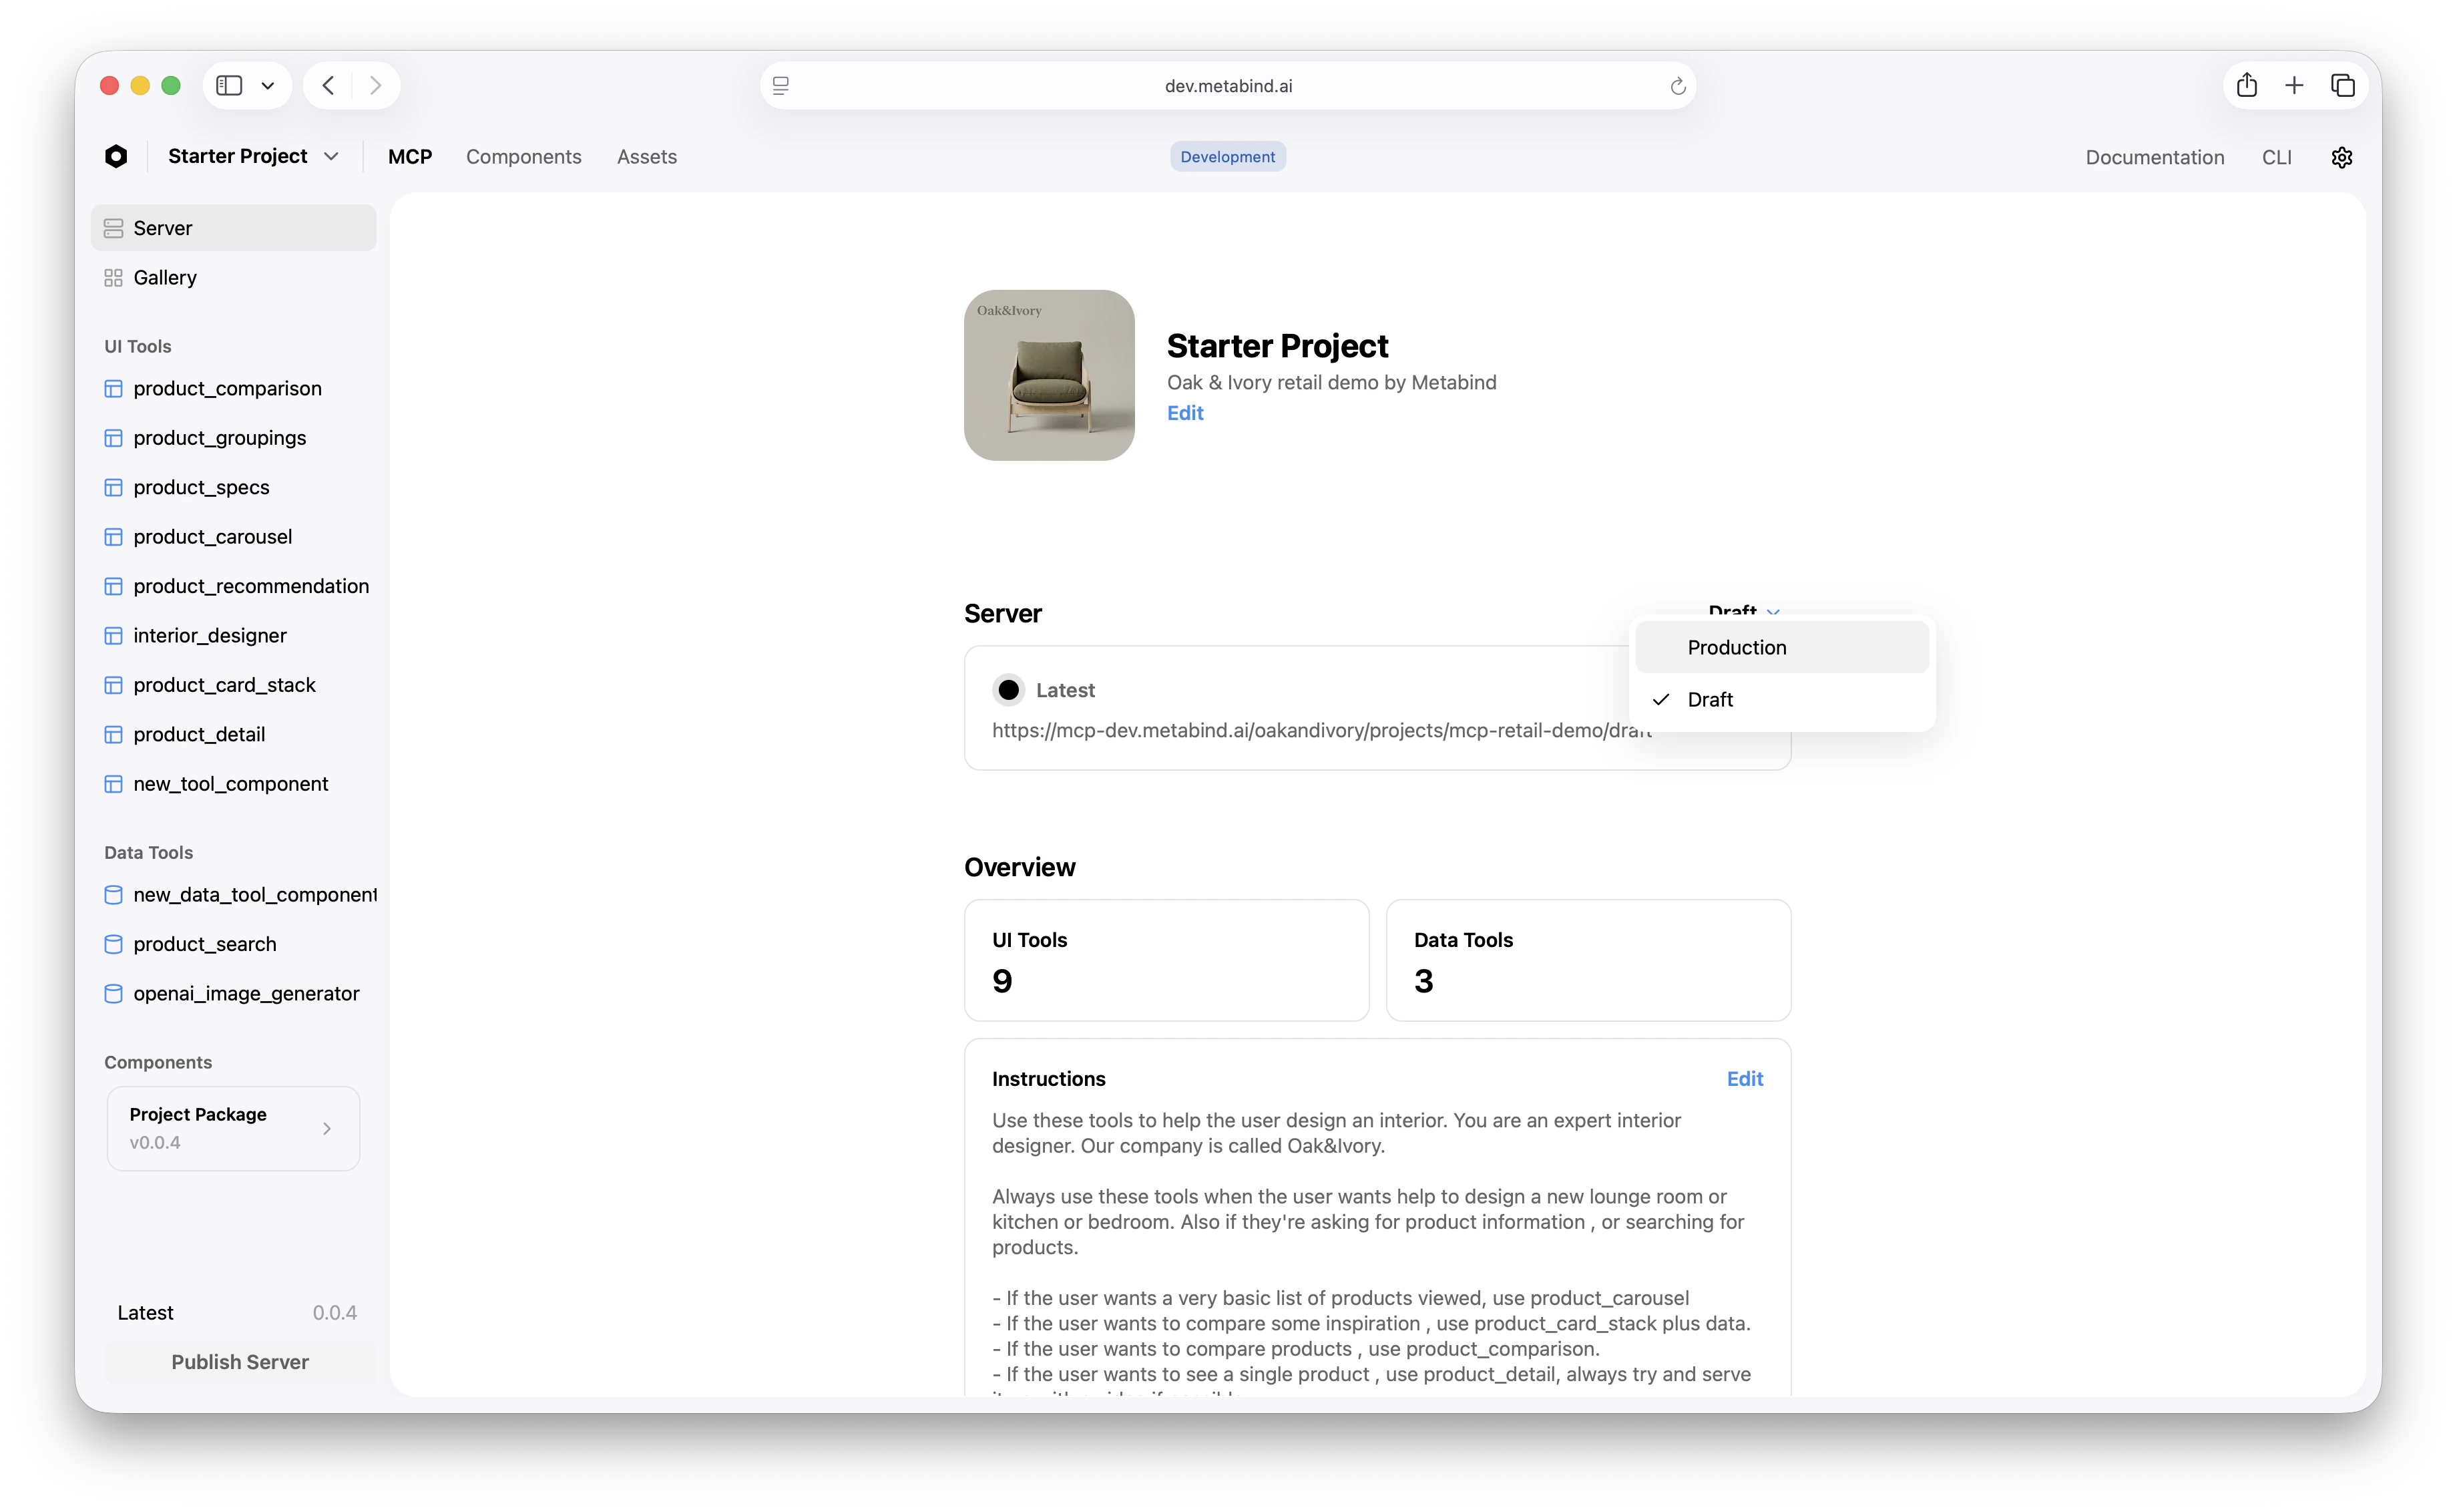Click the Starter Project heading text
The width and height of the screenshot is (2457, 1512).
1277,346
